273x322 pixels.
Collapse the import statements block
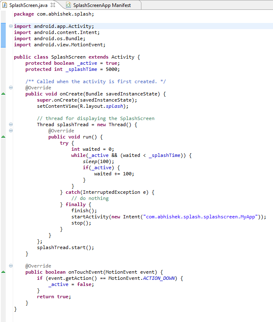point(11,26)
